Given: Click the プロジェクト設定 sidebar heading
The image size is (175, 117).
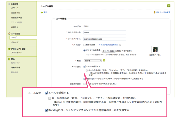Looking at the screenshot, I should 18,49.
